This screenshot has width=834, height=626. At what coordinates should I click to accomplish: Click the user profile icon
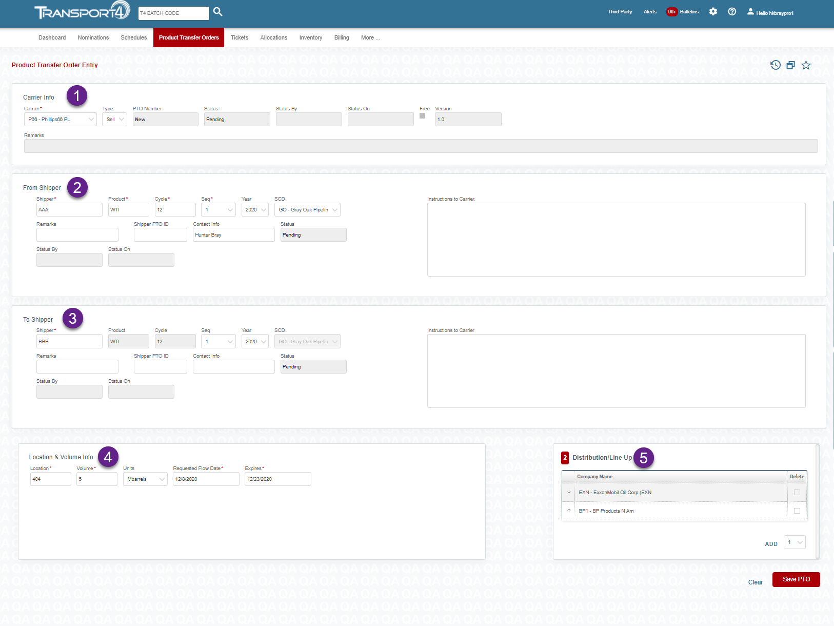[x=750, y=12]
